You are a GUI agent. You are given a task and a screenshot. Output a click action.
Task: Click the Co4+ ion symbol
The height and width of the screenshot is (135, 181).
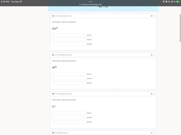[55, 28]
